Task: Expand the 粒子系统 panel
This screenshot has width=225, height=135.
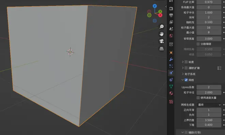Action: pyautogui.click(x=183, y=74)
